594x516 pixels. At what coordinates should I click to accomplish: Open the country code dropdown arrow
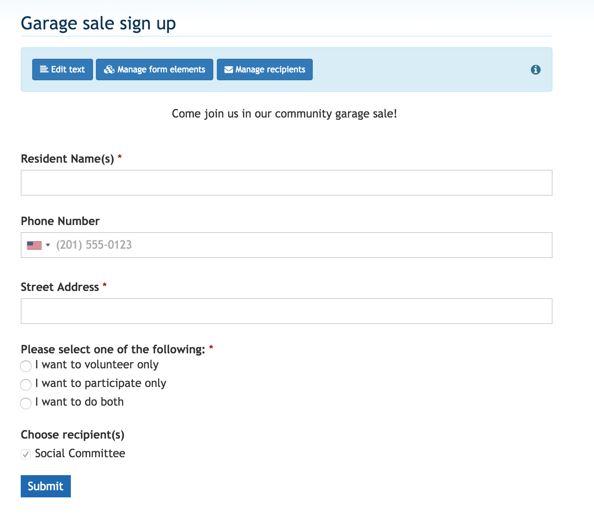tap(48, 245)
